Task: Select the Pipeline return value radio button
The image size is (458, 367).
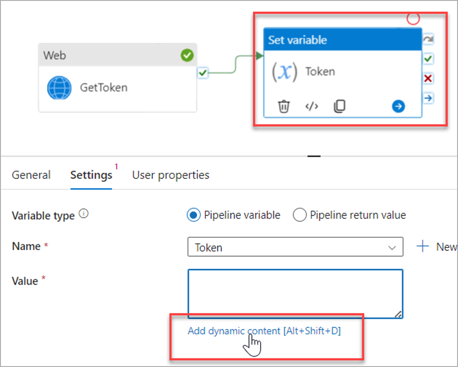Action: 299,215
